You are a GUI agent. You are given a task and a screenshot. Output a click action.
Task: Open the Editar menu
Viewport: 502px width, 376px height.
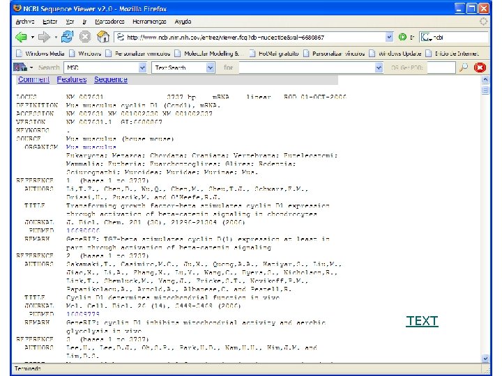50,22
